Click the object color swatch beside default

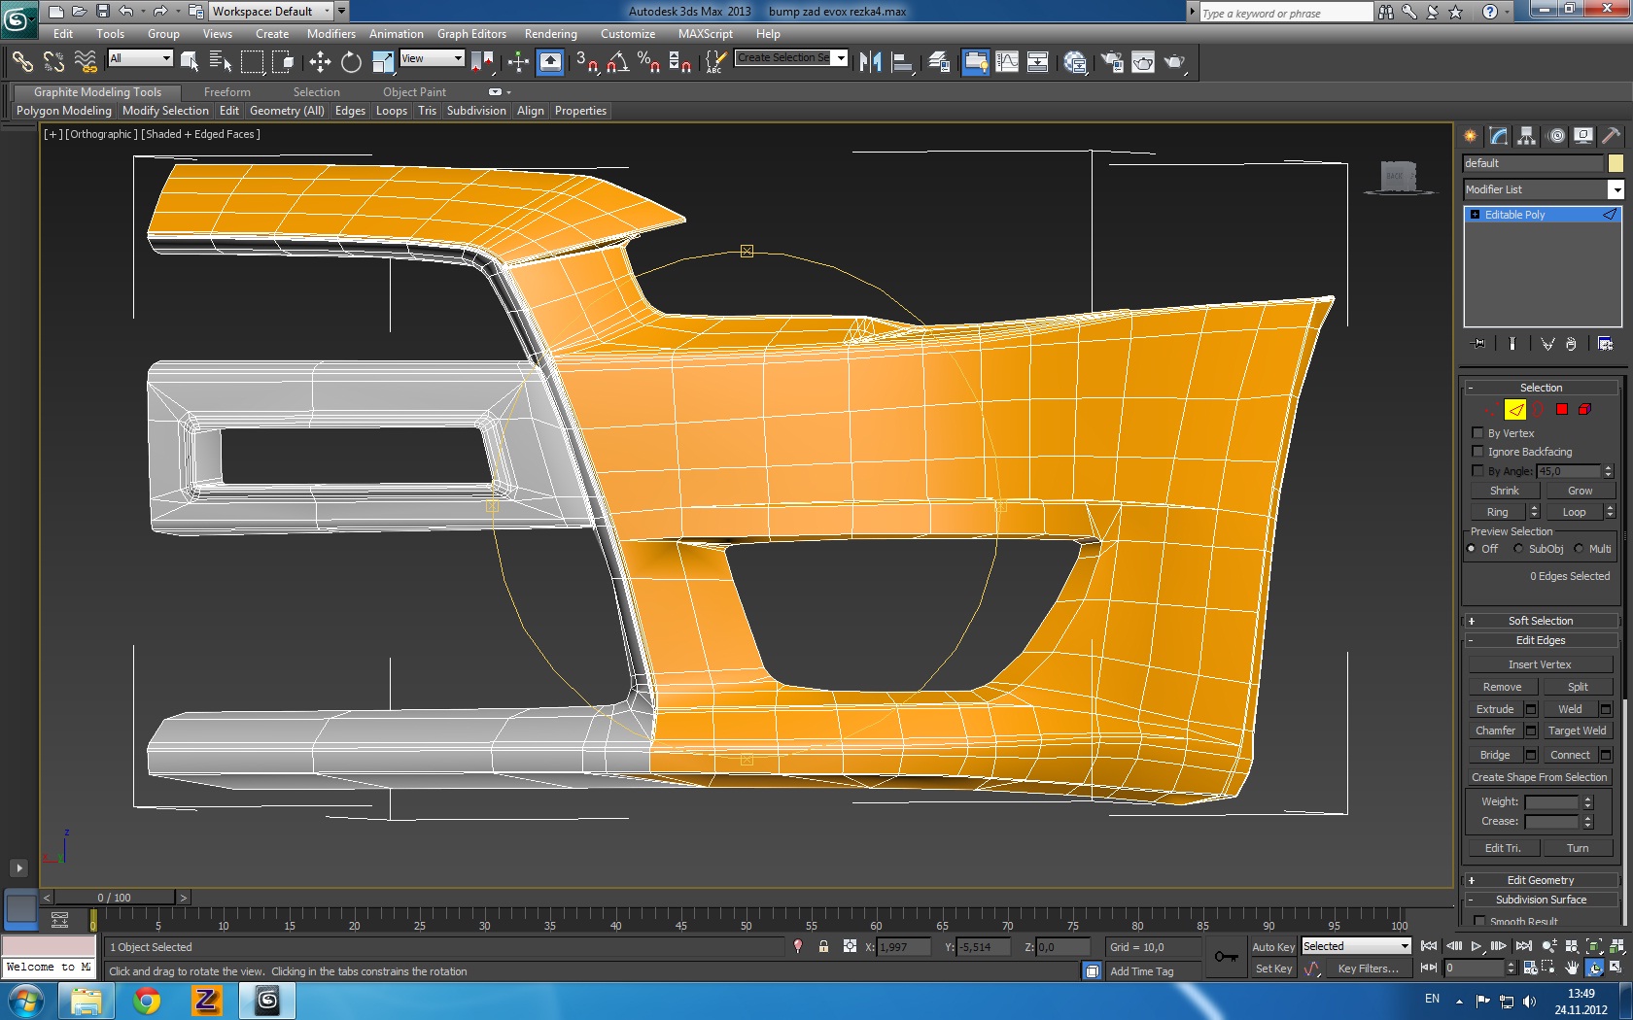[1615, 163]
